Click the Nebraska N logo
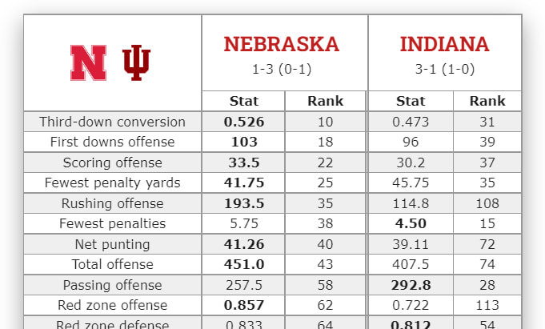545x329 pixels. point(88,62)
